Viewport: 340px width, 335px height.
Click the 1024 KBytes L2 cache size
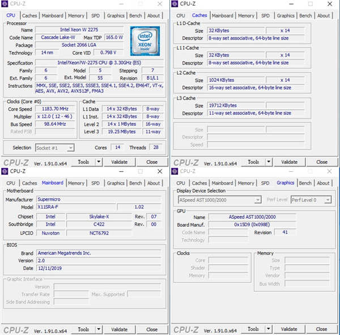pos(236,80)
